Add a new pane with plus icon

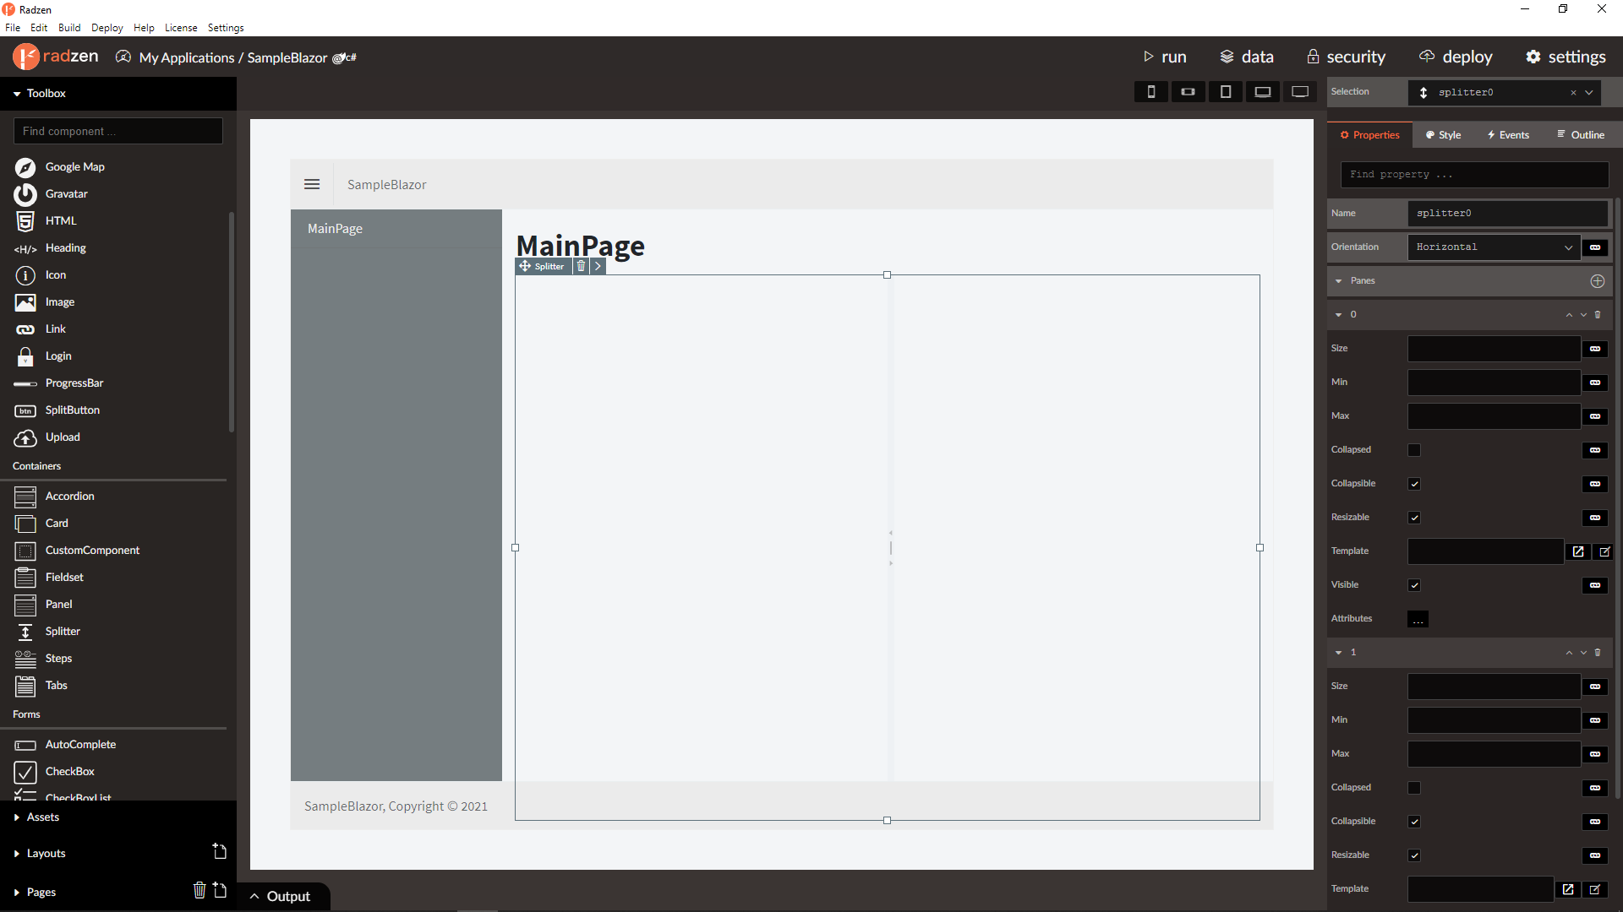pyautogui.click(x=1598, y=281)
